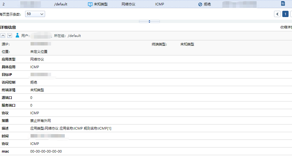Viewport: 292px width, 158px height.
Task: Go to the previous page of results
Action: [x=277, y=14]
